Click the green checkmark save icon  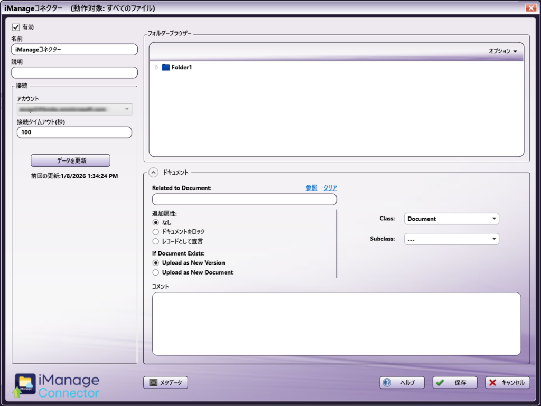coord(440,383)
